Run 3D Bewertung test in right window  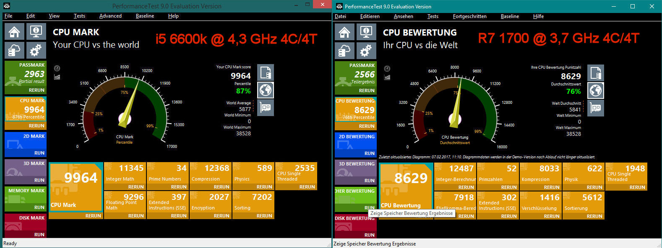[370, 181]
